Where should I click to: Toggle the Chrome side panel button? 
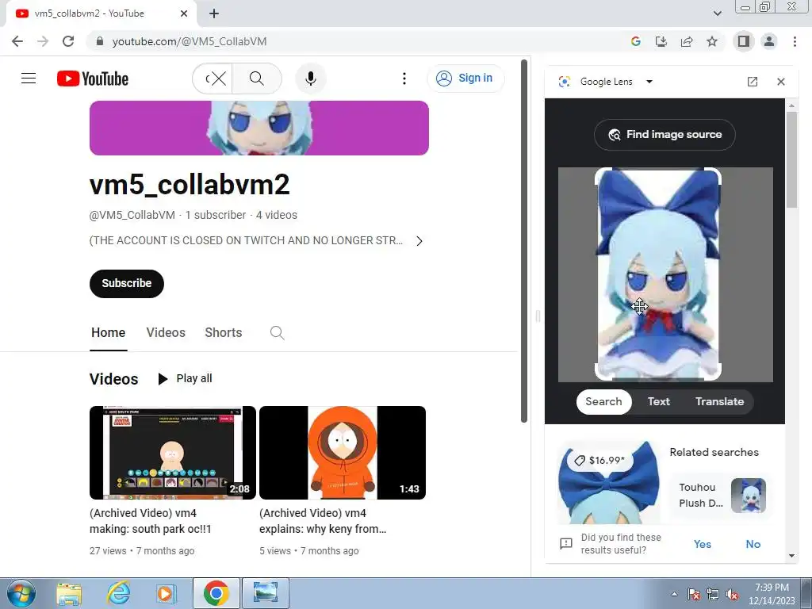tap(744, 41)
